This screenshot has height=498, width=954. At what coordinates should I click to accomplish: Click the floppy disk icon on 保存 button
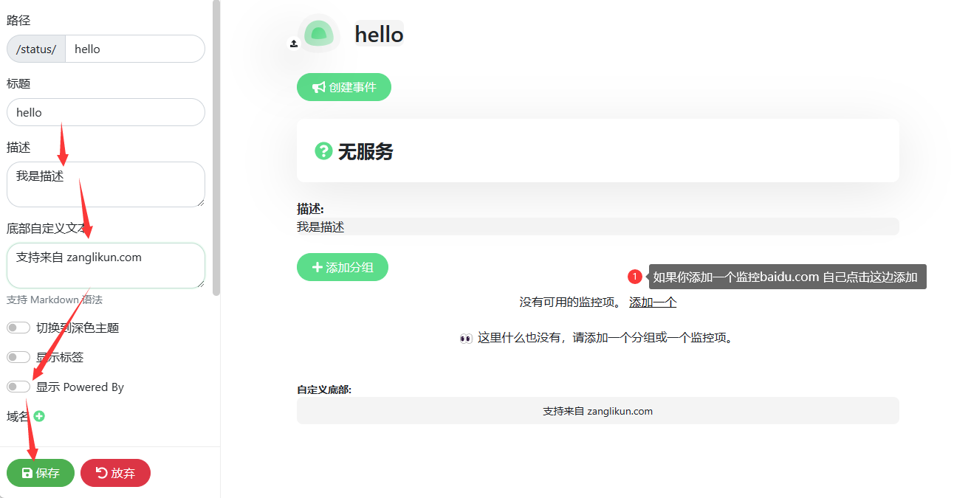[x=27, y=473]
